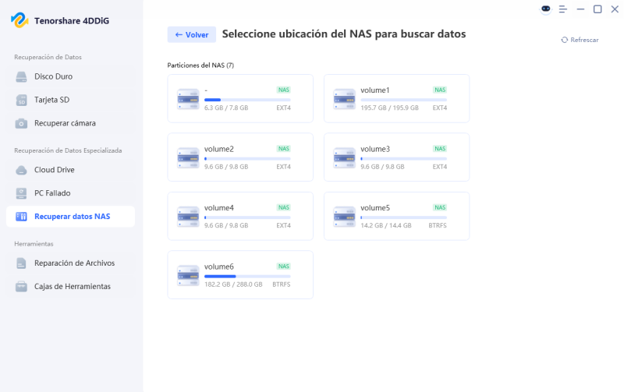Click 'Recuperación de Datos Especializada' section label
Viewport: 624px width, 392px height.
point(68,150)
